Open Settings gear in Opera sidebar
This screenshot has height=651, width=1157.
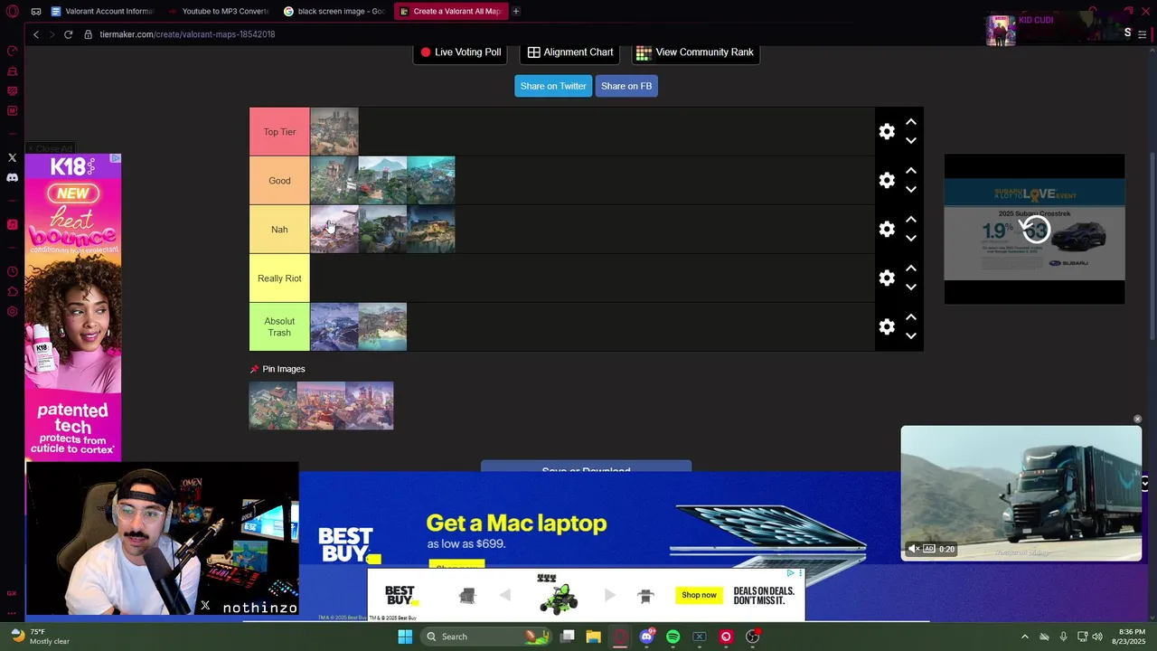(13, 311)
